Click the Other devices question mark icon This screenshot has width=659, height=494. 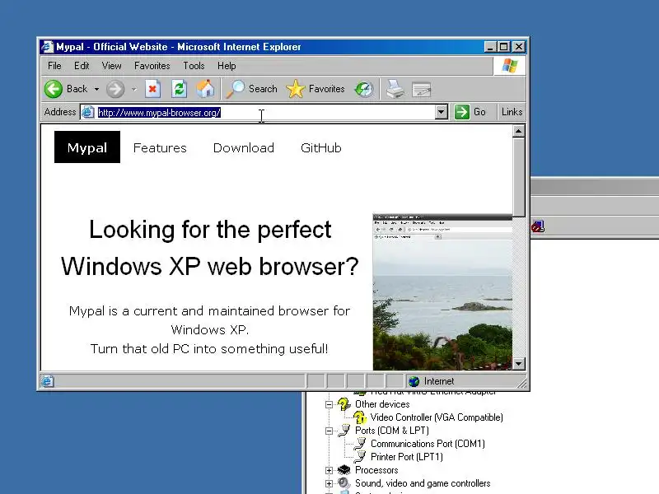344,404
